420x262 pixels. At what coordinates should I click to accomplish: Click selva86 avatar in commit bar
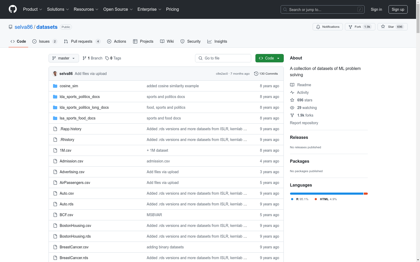click(55, 74)
